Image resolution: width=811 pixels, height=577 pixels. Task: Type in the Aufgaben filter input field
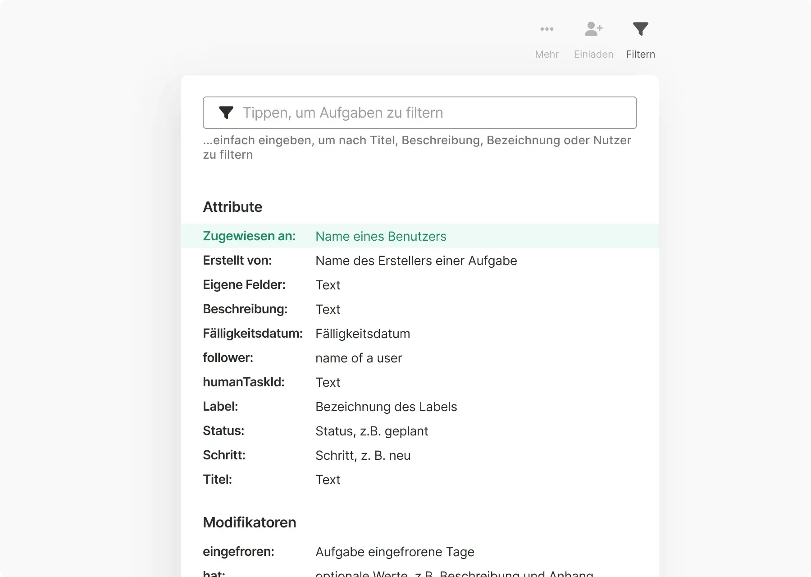click(433, 113)
